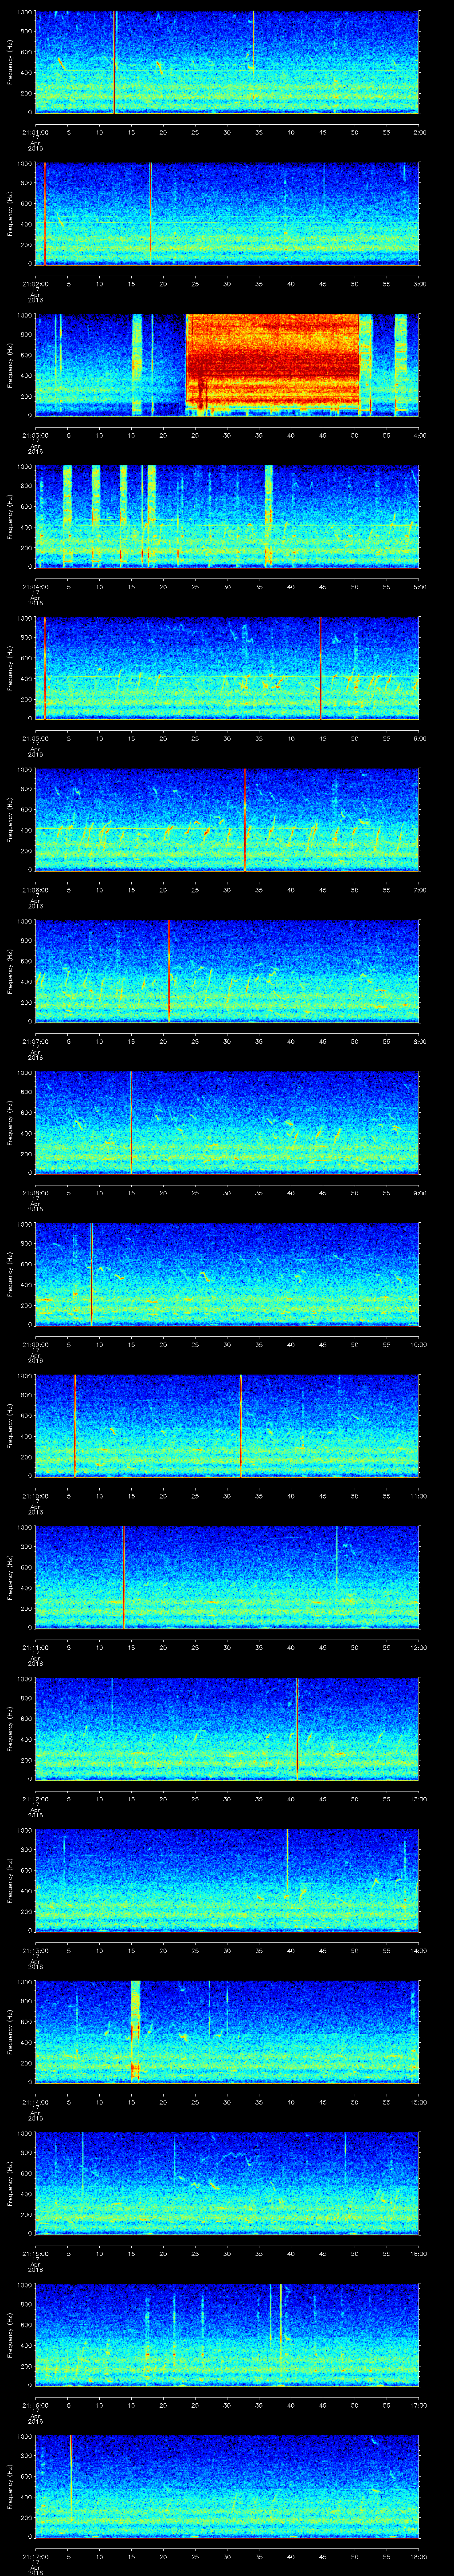Viewport: 454px width, 2576px height.
Task: Click the red line at 12 s in the 21:01:00 panel
Action: pyautogui.click(x=115, y=62)
